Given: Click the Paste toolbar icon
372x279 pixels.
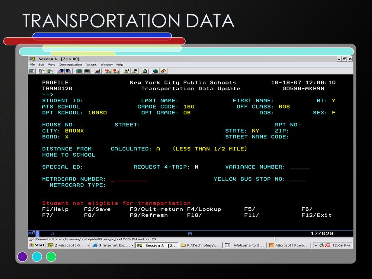Looking at the screenshot, I should click(50, 71).
